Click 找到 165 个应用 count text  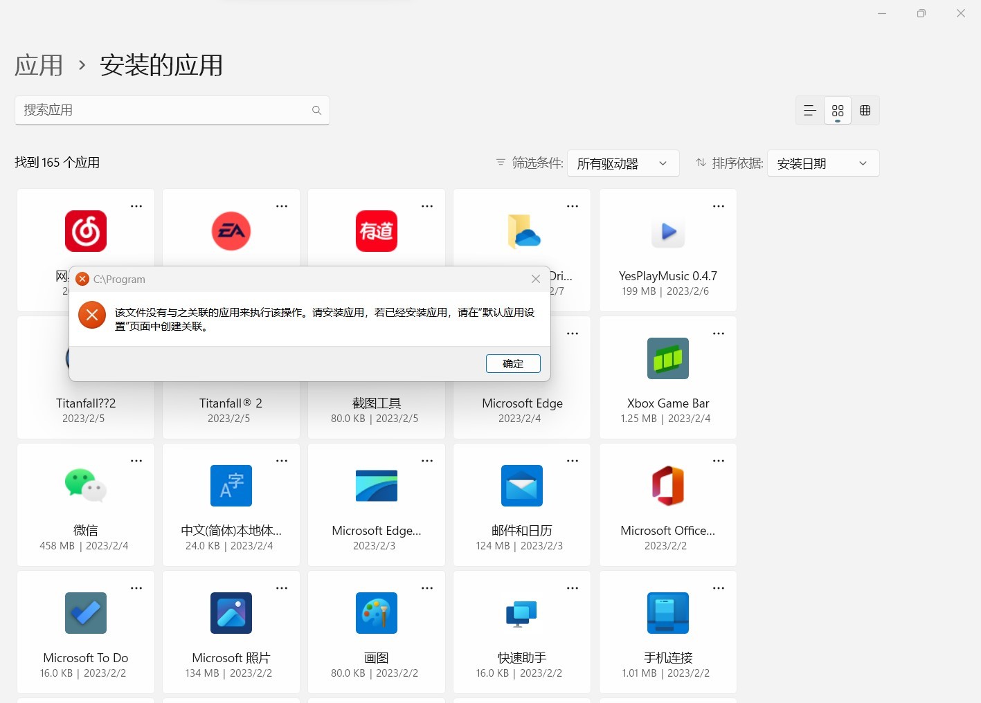click(x=57, y=163)
